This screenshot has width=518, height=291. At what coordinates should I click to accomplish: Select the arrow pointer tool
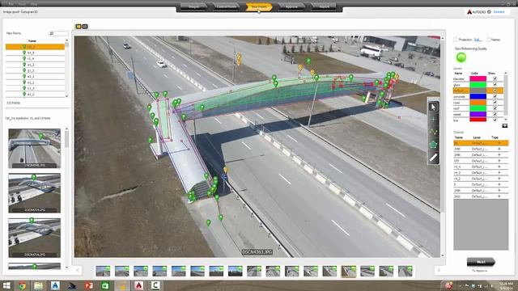(433, 107)
